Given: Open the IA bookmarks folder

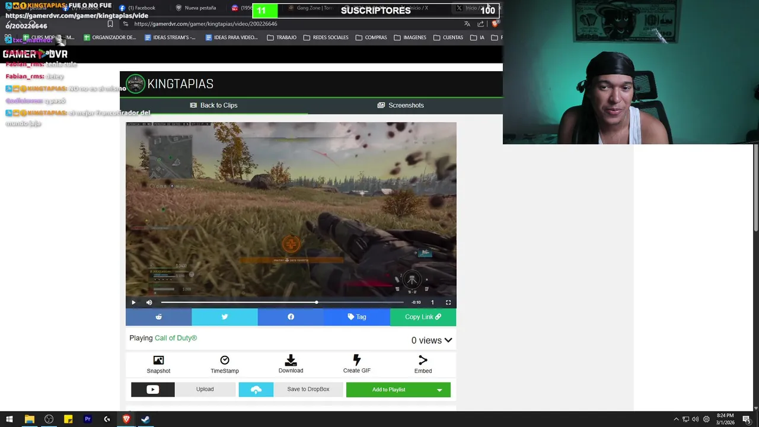Looking at the screenshot, I should tap(477, 37).
